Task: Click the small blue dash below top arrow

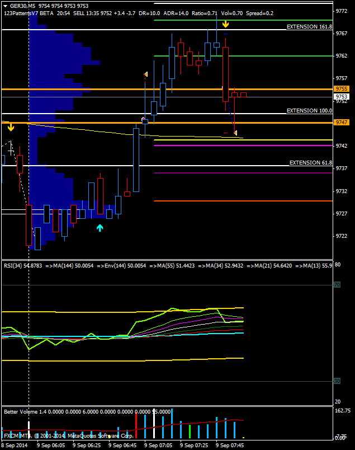Action: click(x=226, y=34)
